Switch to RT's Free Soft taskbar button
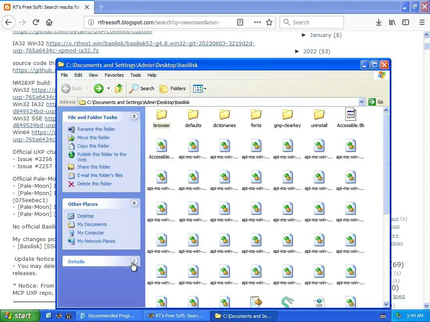Image resolution: width=430 pixels, height=322 pixels. (x=177, y=316)
